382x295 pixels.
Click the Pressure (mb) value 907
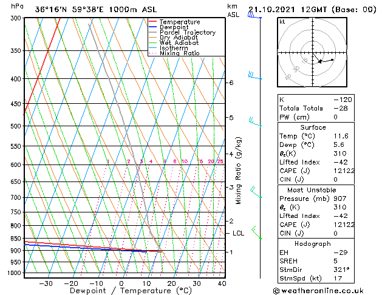click(x=340, y=198)
